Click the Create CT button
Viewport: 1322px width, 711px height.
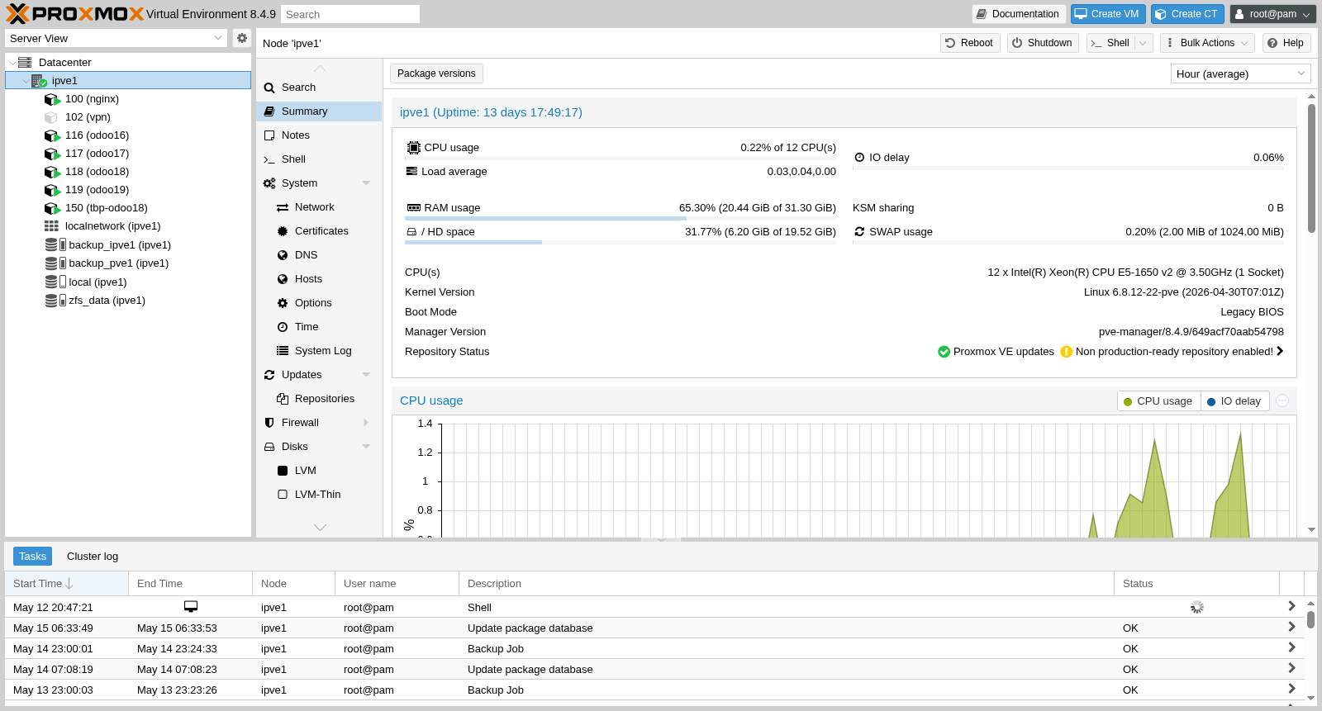pos(1187,14)
